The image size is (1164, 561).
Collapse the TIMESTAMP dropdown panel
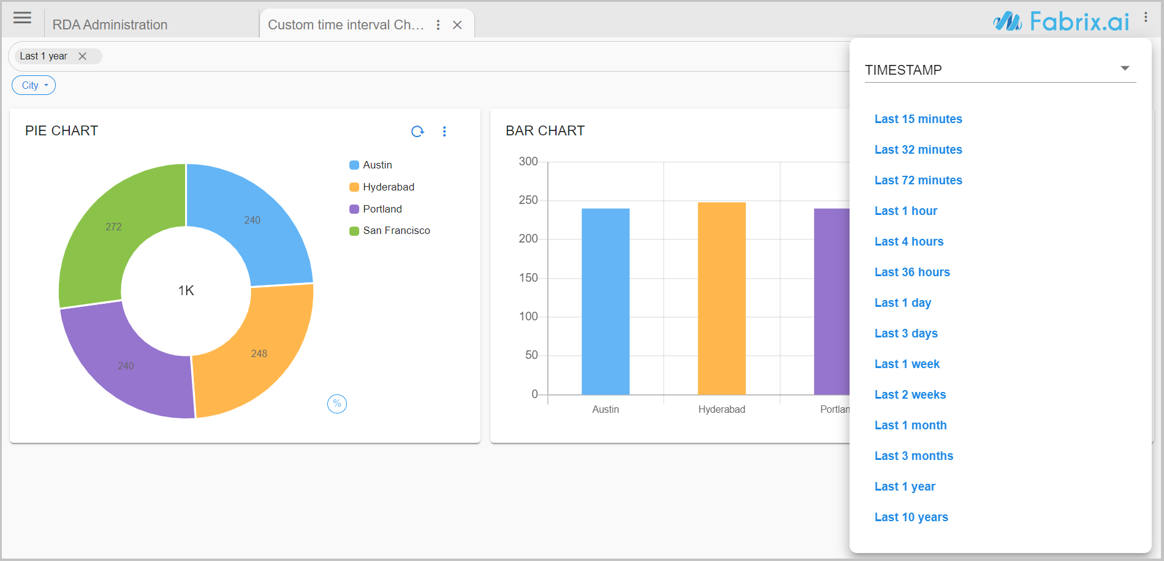click(1124, 68)
